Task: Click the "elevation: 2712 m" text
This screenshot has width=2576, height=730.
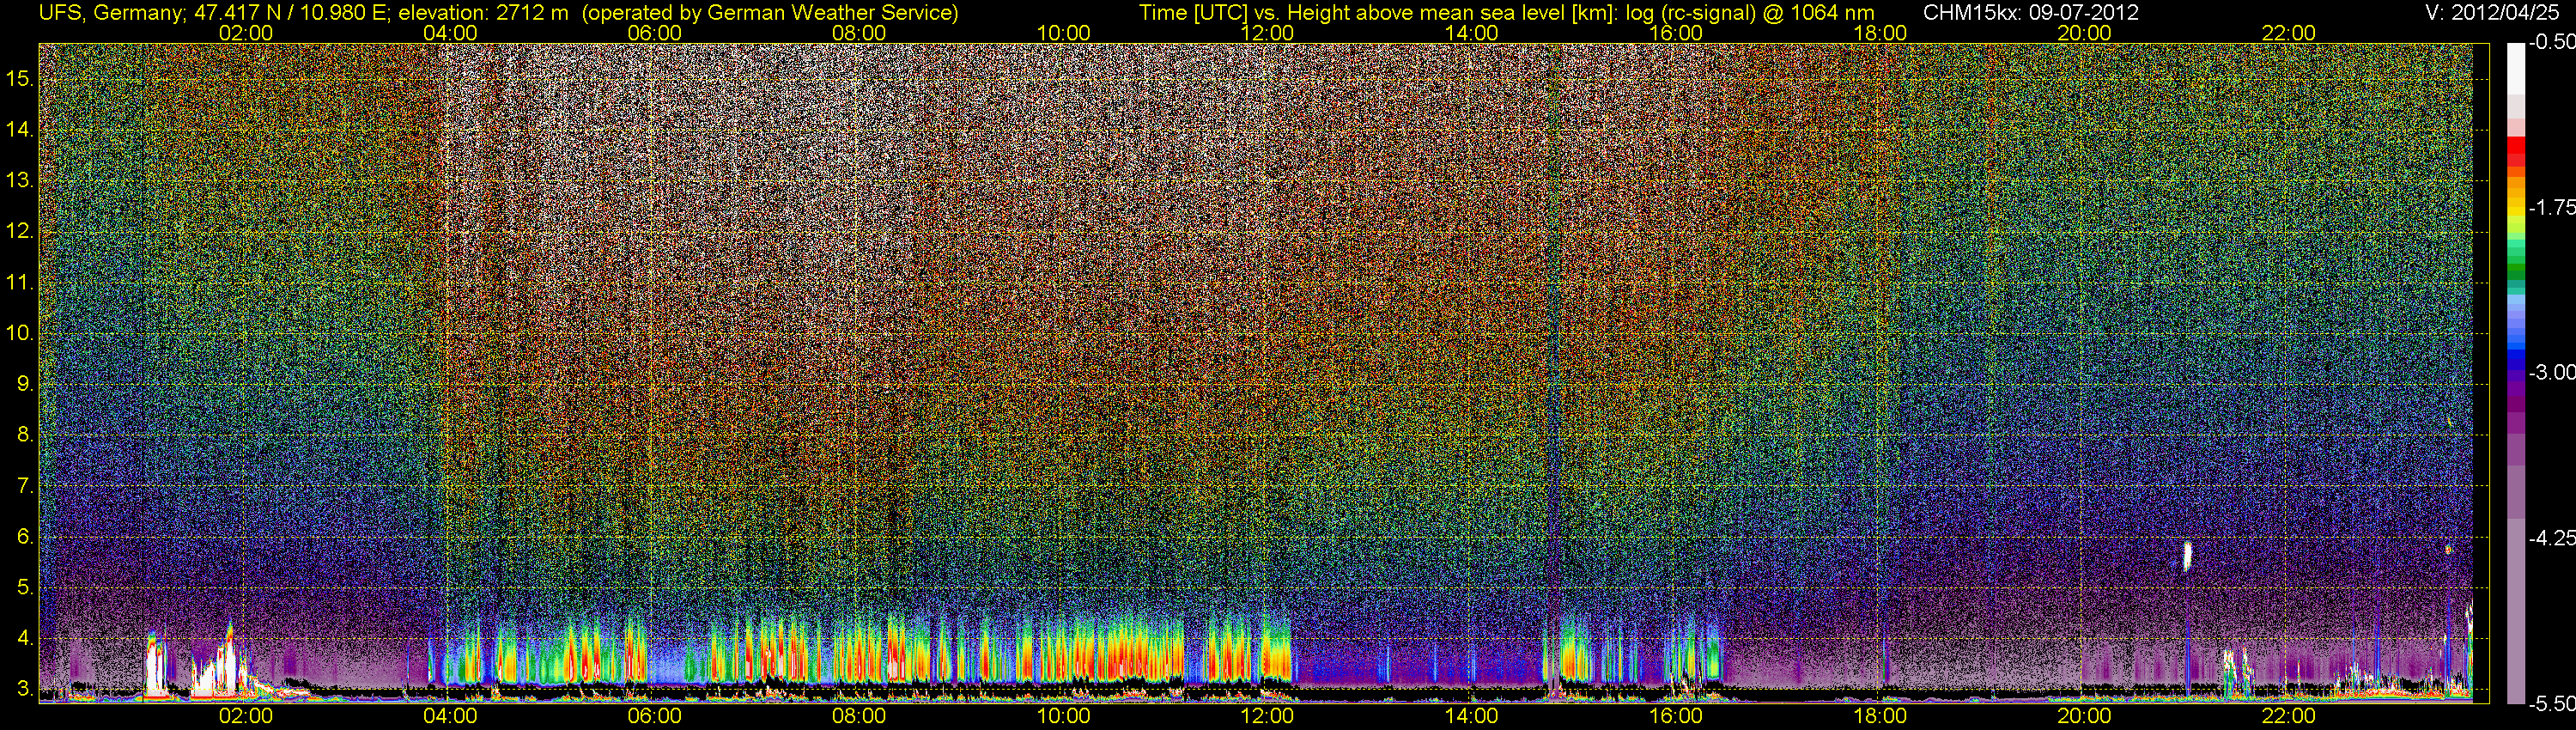Action: pyautogui.click(x=484, y=13)
